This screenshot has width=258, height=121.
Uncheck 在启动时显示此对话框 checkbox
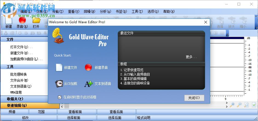(x=60, y=97)
